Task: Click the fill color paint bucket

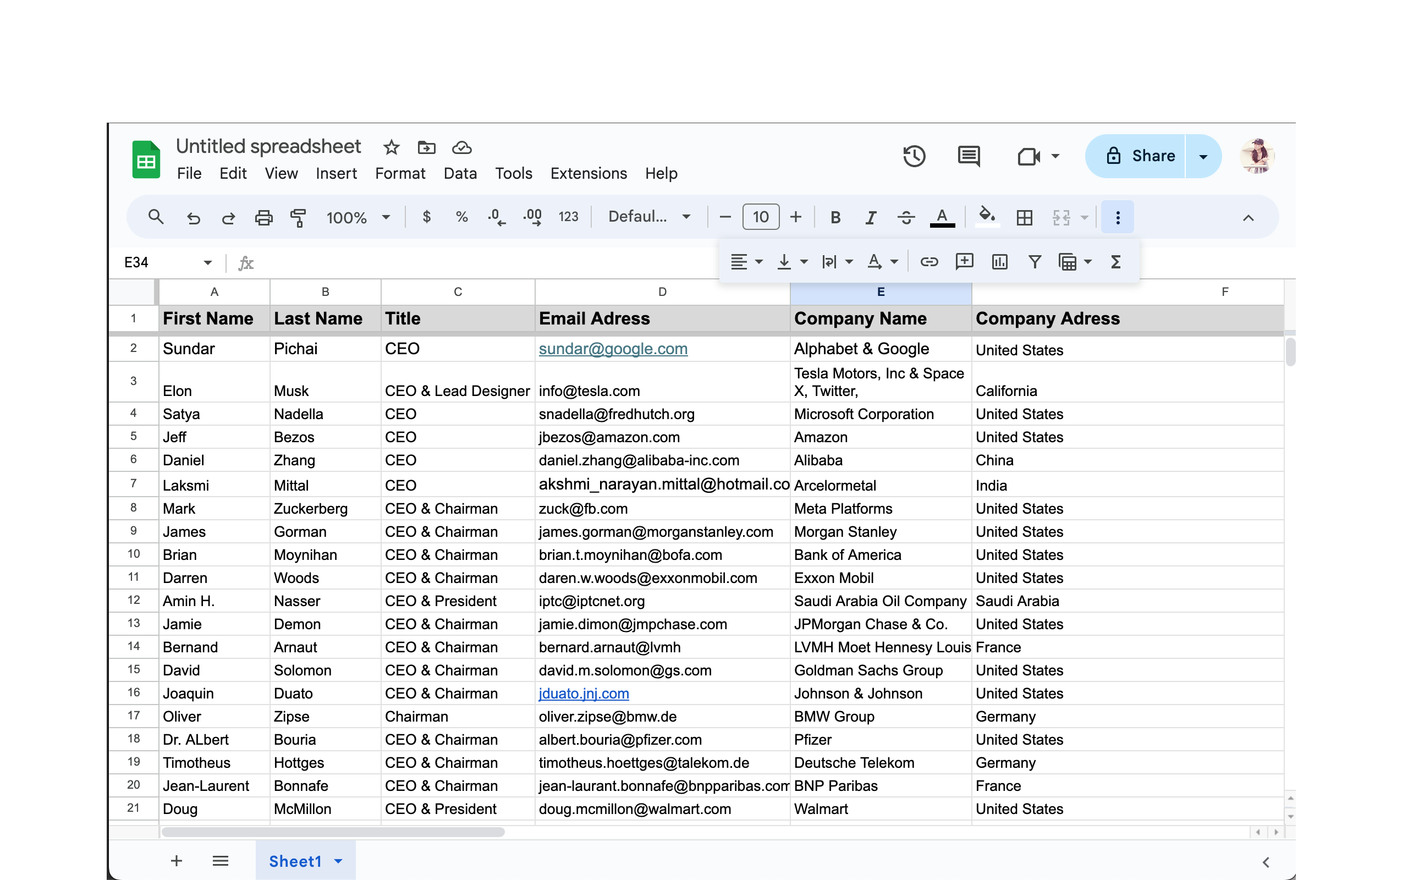Action: tap(987, 217)
